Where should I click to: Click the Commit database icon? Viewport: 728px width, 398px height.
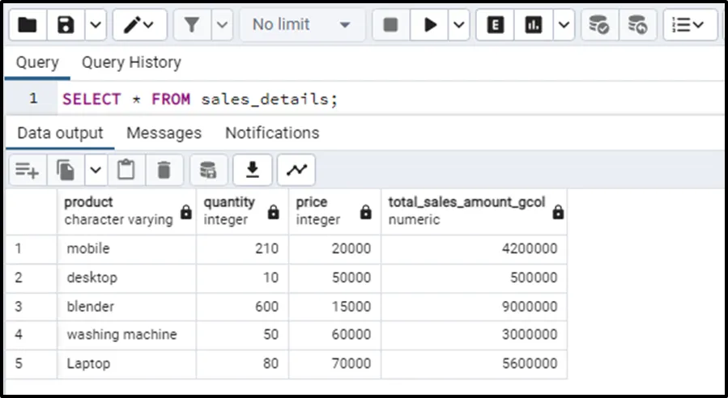599,25
